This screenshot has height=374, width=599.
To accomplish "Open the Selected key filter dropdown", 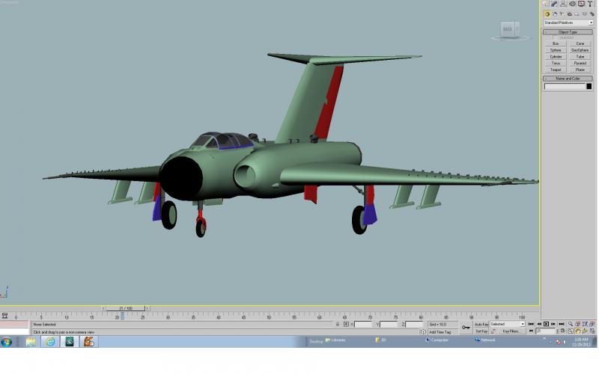I will coord(508,324).
